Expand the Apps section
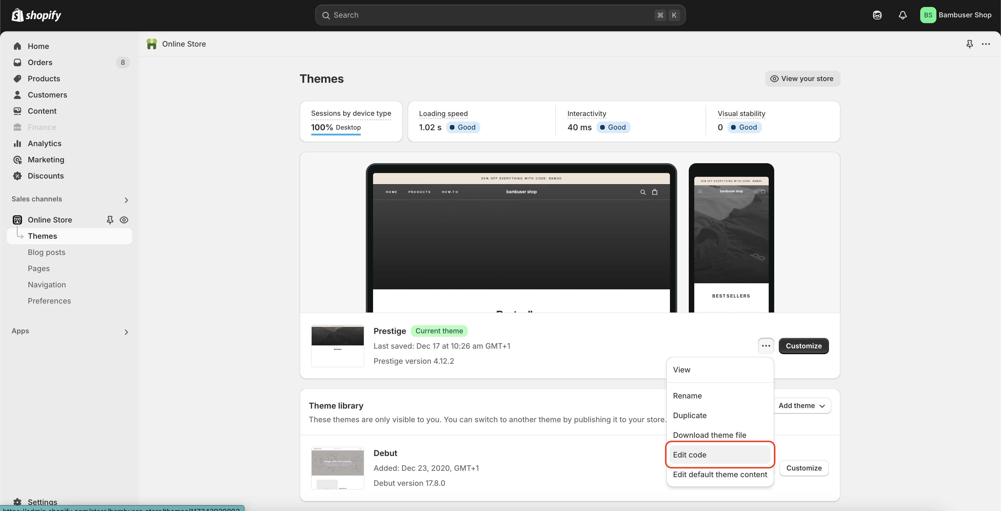The image size is (1001, 511). (x=126, y=332)
